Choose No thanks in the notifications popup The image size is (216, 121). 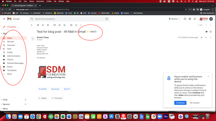(195, 103)
